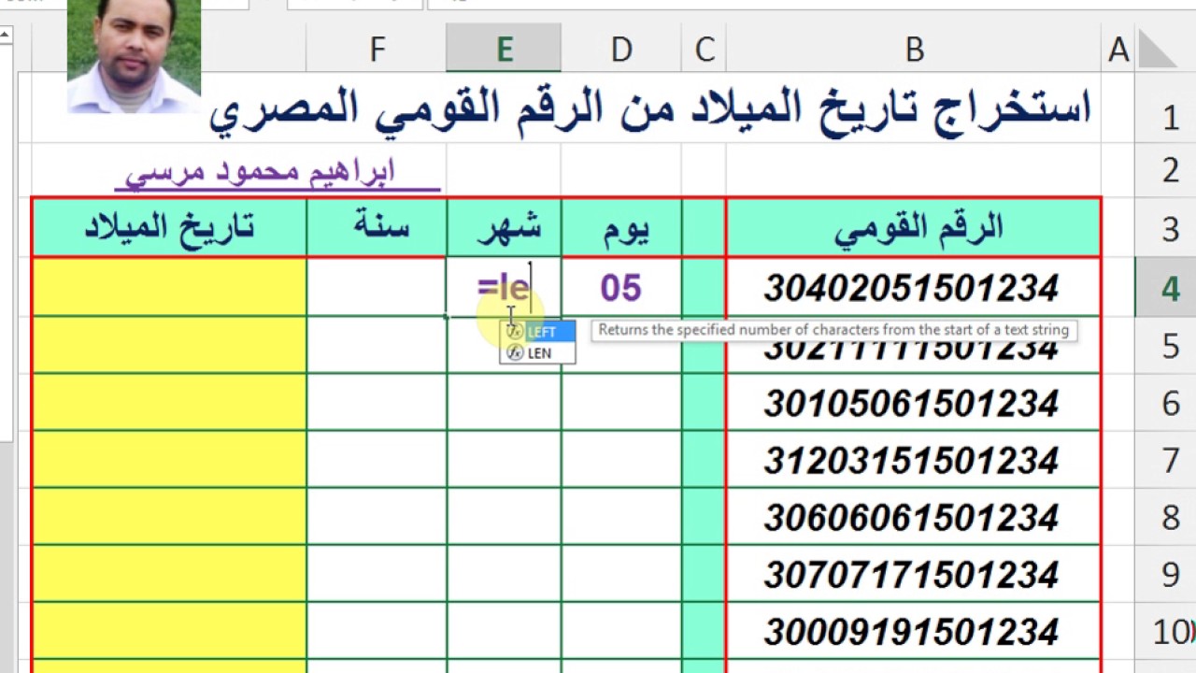This screenshot has height=673, width=1196.
Task: Click cell with 31203151501234
Action: click(913, 460)
